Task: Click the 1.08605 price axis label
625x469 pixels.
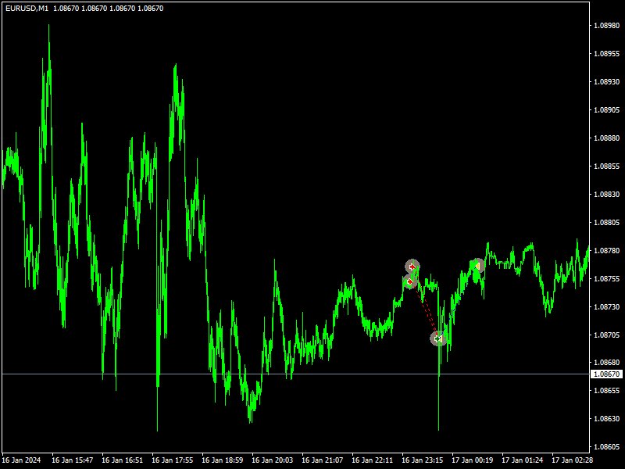Action: pyautogui.click(x=607, y=447)
